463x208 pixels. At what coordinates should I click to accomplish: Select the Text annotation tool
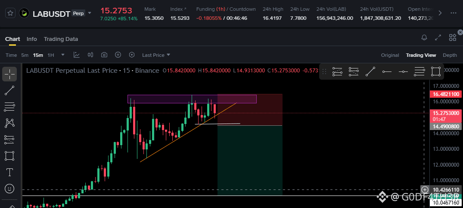tap(9, 172)
